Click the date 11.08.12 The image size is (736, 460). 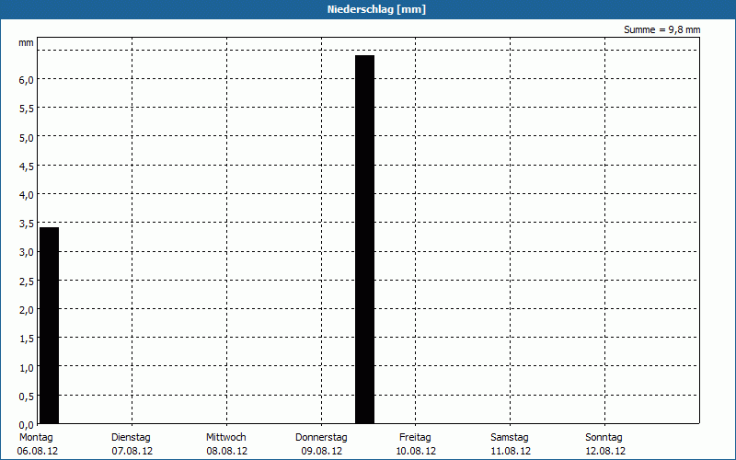tap(511, 452)
